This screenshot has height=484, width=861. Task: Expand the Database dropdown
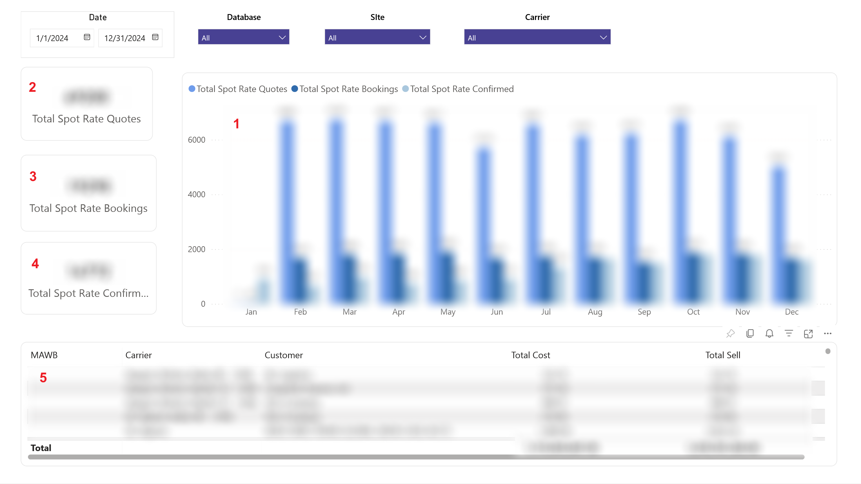pos(243,37)
